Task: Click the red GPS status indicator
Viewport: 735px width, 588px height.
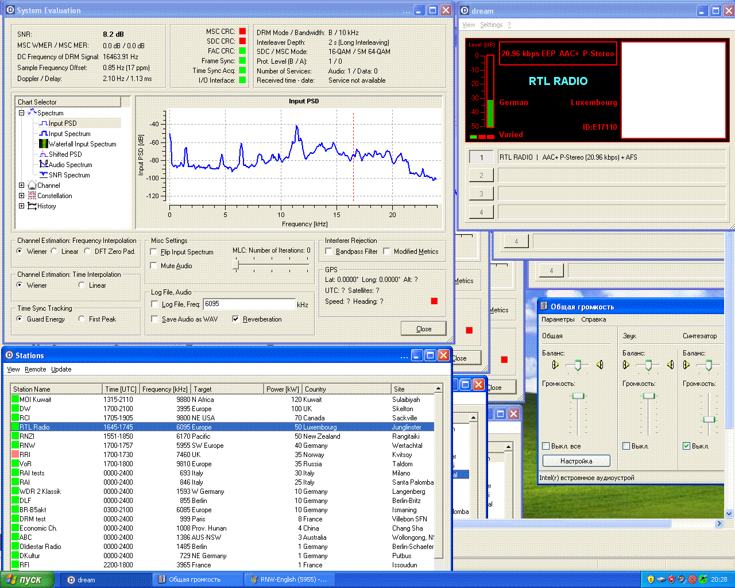Action: pyautogui.click(x=434, y=301)
